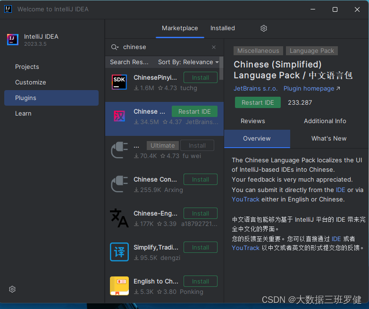Click the IntelliJ IDEA logo in sidebar
Viewport: 369px width, 309px height.
click(x=13, y=40)
